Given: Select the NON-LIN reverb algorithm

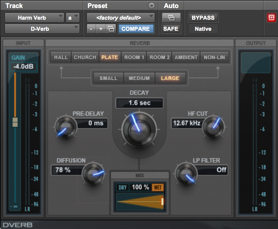Looking at the screenshot, I should click(x=214, y=57).
